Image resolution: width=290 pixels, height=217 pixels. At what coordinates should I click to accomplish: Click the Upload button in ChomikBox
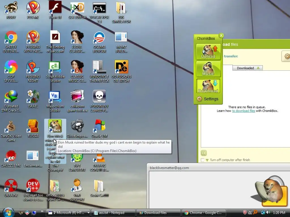pos(208,52)
